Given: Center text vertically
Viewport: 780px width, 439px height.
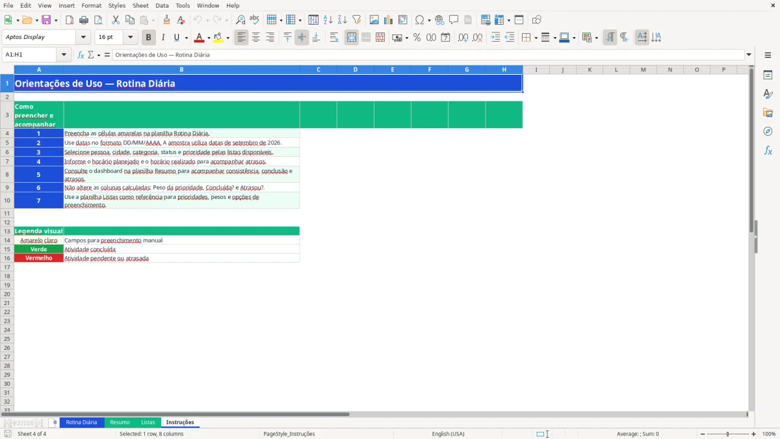Looking at the screenshot, I should pos(302,38).
